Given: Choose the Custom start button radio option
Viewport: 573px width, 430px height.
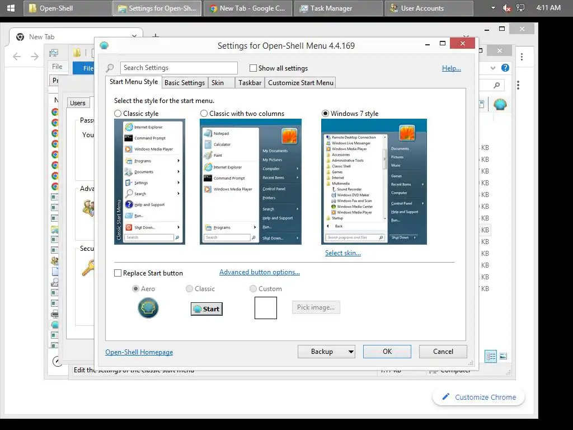Looking at the screenshot, I should [253, 288].
